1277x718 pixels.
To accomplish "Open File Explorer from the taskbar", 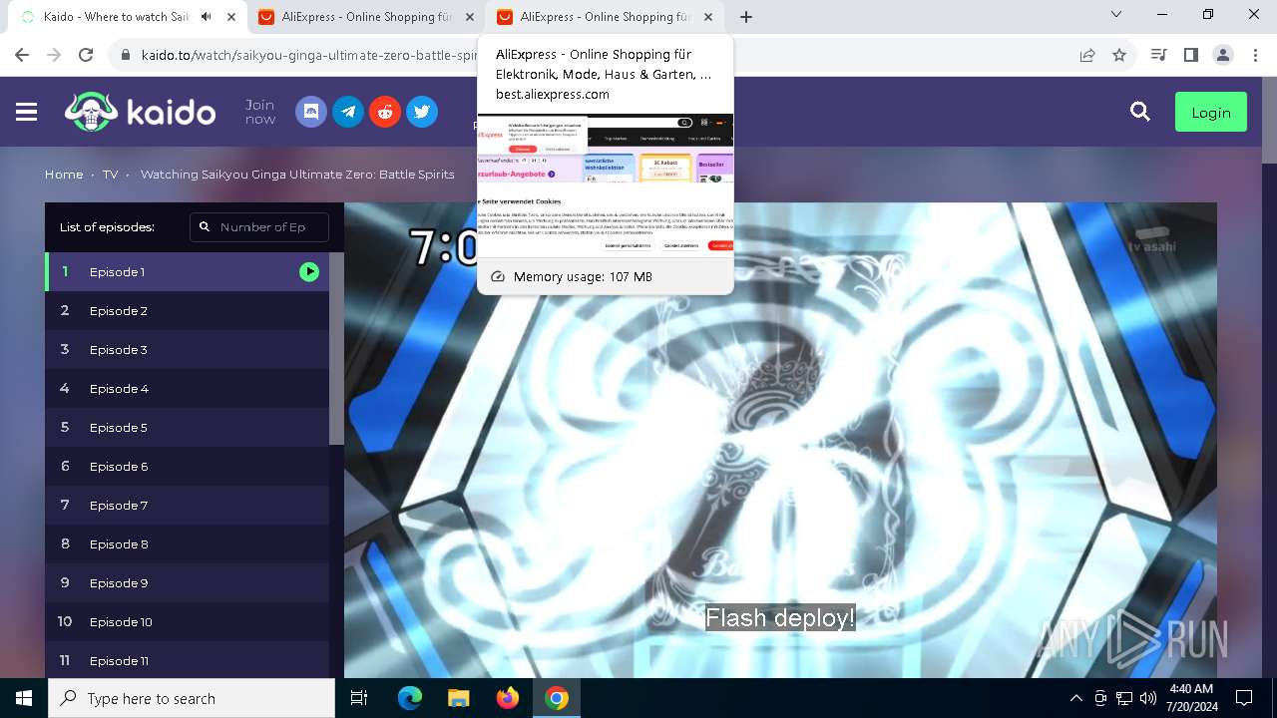I will (459, 698).
